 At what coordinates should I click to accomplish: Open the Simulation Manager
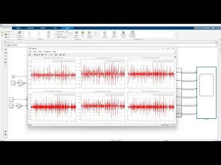click(133, 34)
